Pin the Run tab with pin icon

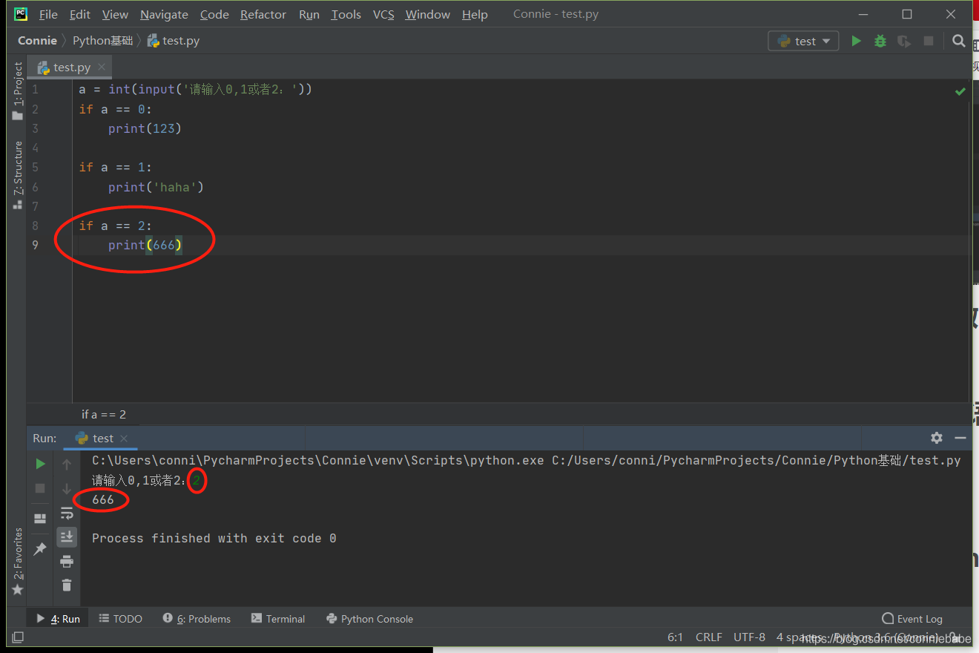coord(40,548)
